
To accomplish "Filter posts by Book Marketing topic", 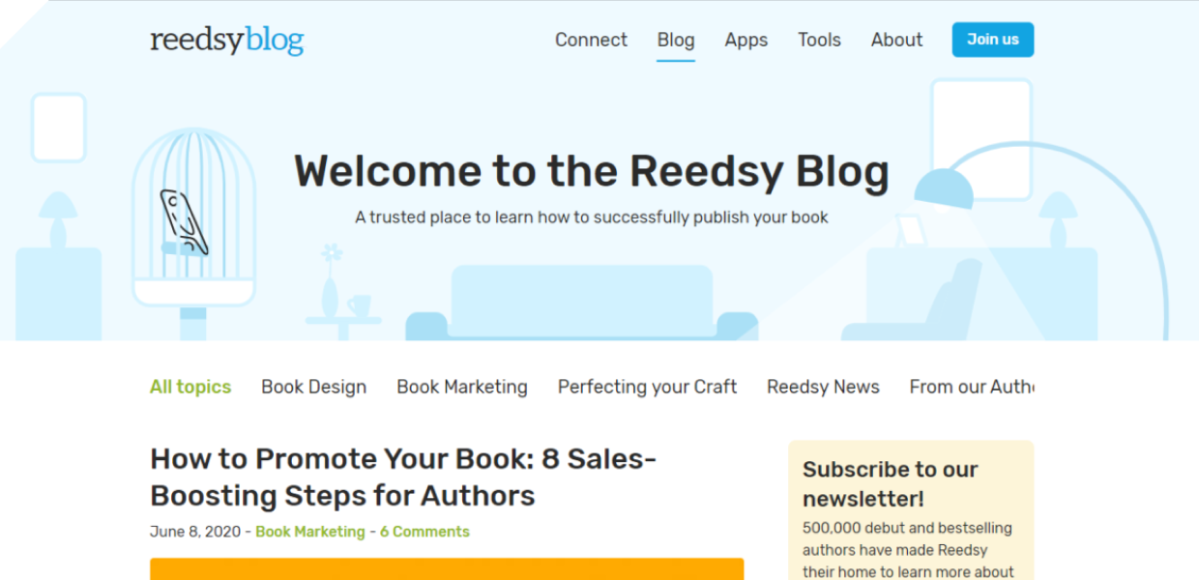I will tap(462, 387).
